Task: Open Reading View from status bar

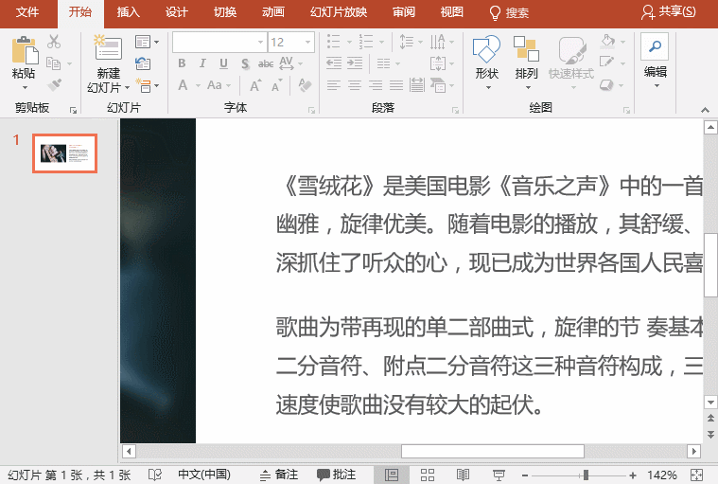Action: pyautogui.click(x=463, y=475)
